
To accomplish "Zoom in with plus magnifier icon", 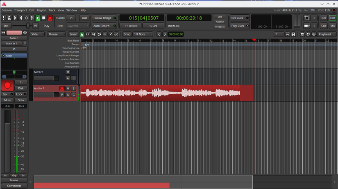I will pyautogui.click(x=308, y=34).
